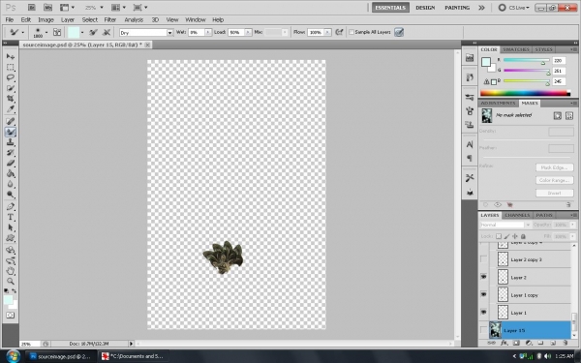Enable airbrush mode in options bar
Viewport: 581px width, 363px height.
pyautogui.click(x=339, y=32)
